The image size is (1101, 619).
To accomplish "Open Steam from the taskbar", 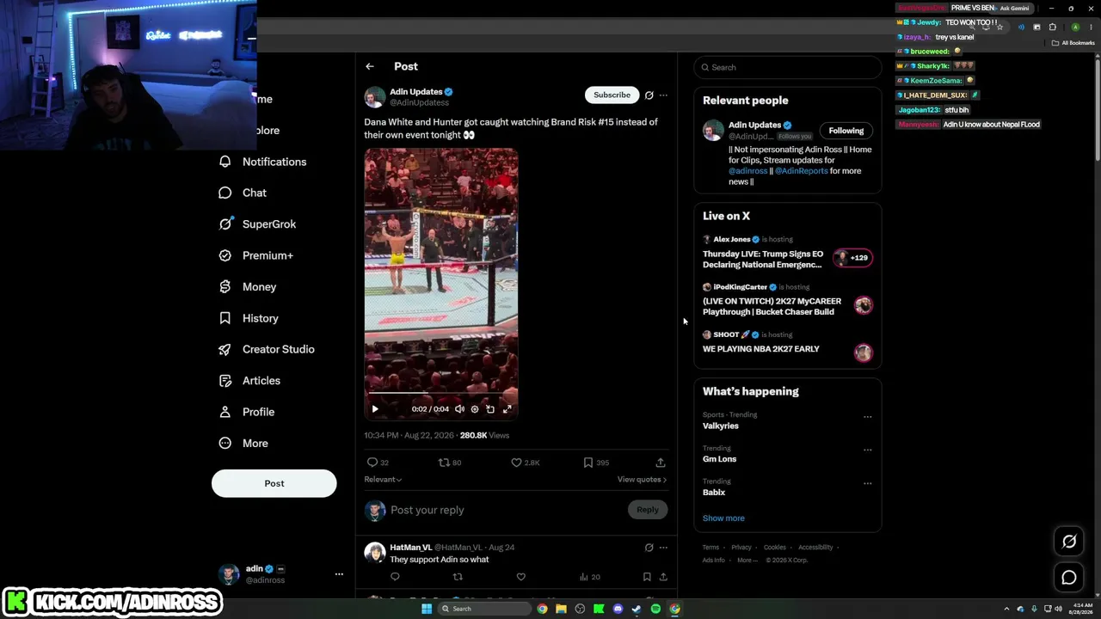I will click(x=637, y=609).
